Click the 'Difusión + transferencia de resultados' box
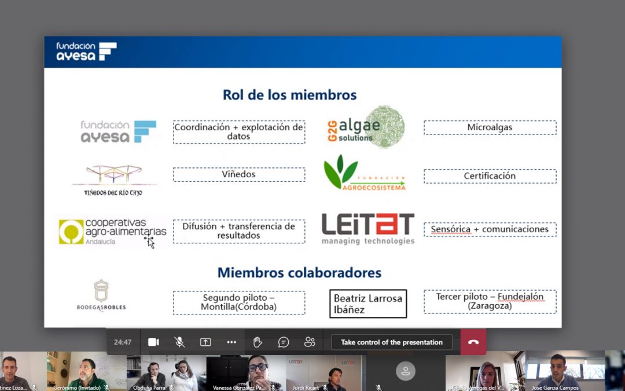625x391 pixels. (239, 231)
